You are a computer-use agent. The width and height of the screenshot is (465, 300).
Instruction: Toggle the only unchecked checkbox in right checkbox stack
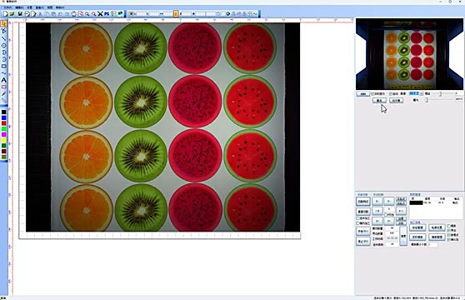(448, 226)
